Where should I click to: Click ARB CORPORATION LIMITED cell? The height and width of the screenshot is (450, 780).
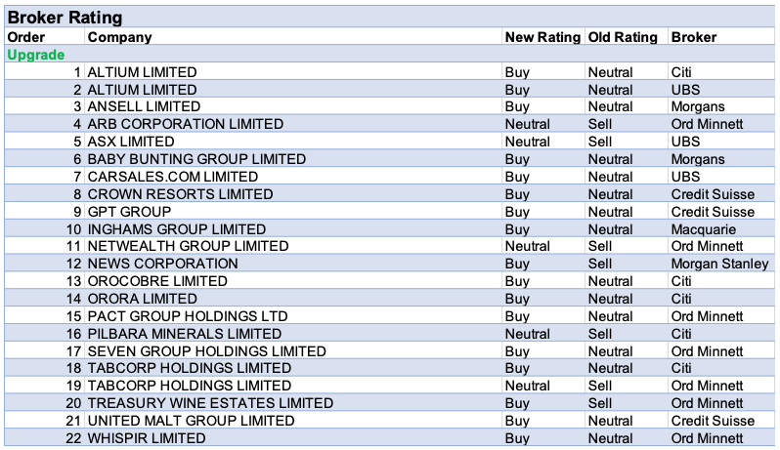[186, 124]
